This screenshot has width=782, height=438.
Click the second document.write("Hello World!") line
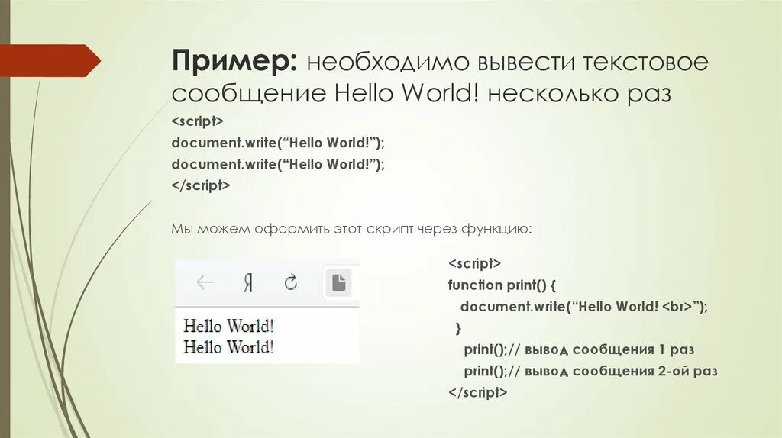278,164
